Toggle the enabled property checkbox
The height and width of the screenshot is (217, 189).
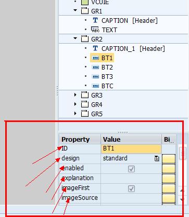pos(131,169)
